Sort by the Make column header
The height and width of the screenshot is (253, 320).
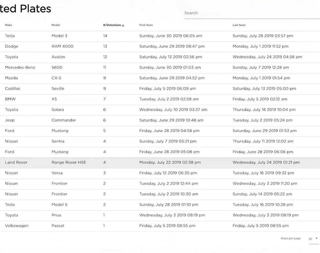click(9, 25)
